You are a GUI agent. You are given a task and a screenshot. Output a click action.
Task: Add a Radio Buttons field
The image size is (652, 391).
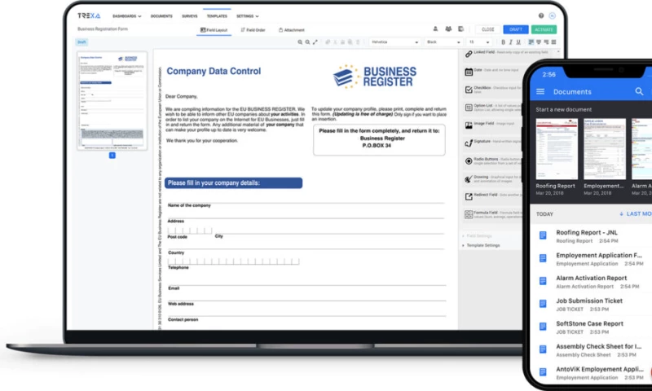tap(492, 160)
